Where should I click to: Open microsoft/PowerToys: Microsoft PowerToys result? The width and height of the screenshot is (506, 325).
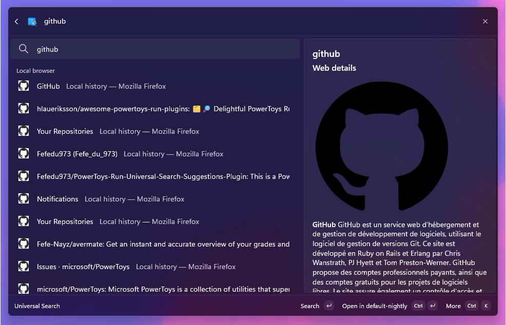tap(155, 289)
